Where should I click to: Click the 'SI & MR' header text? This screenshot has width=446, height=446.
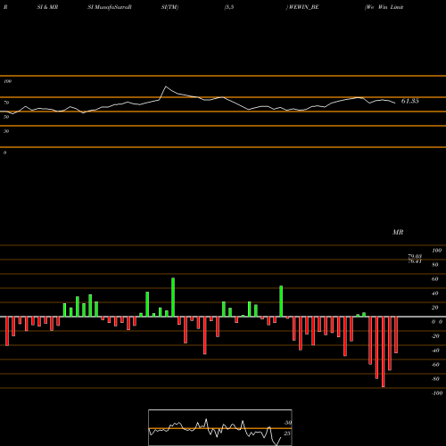[x=47, y=7]
